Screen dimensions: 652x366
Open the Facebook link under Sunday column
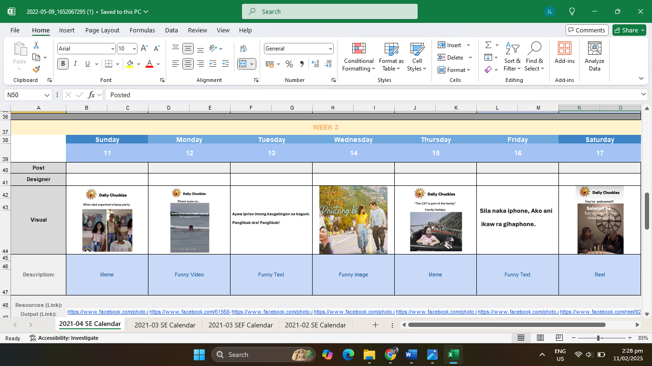point(107,312)
